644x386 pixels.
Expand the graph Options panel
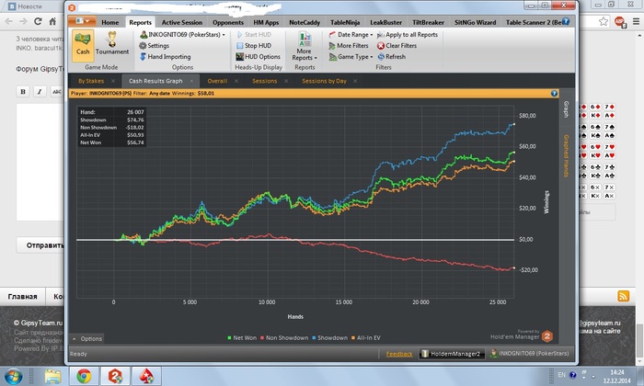pyautogui.click(x=87, y=339)
